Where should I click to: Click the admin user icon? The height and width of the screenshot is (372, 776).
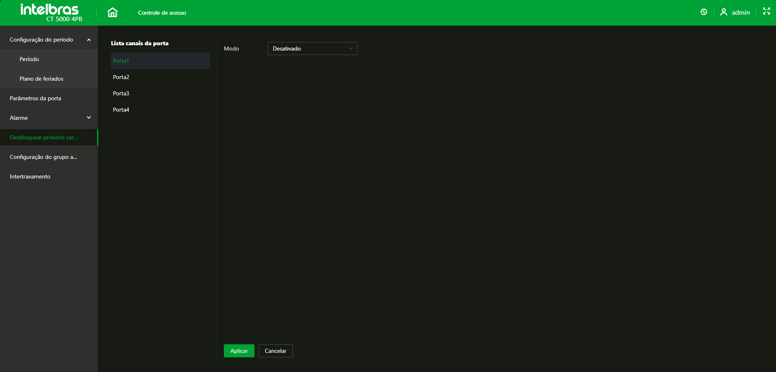click(x=724, y=12)
